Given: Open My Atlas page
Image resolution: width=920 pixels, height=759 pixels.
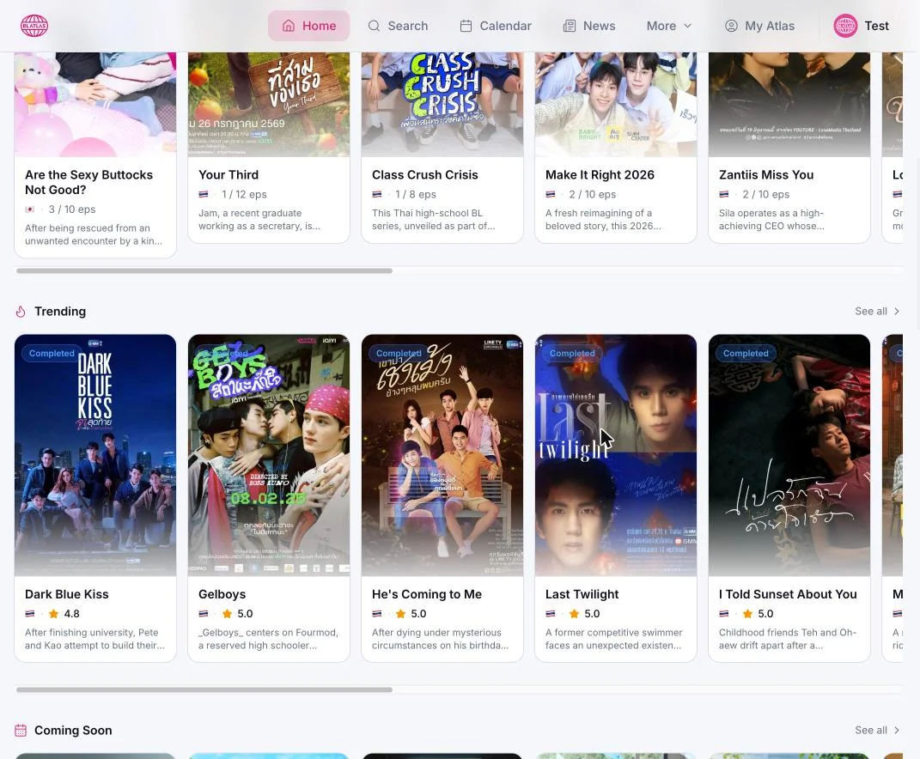Looking at the screenshot, I should click(x=760, y=26).
